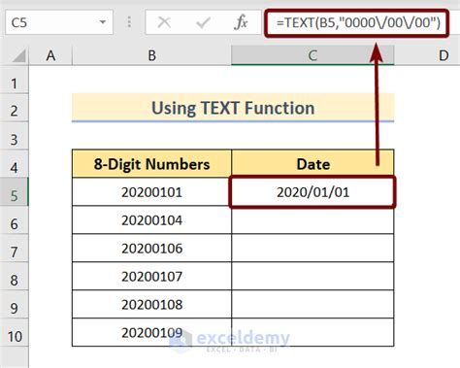Screen dimensions: 460x368
Task: Select cell containing 20200108
Action: [x=151, y=304]
